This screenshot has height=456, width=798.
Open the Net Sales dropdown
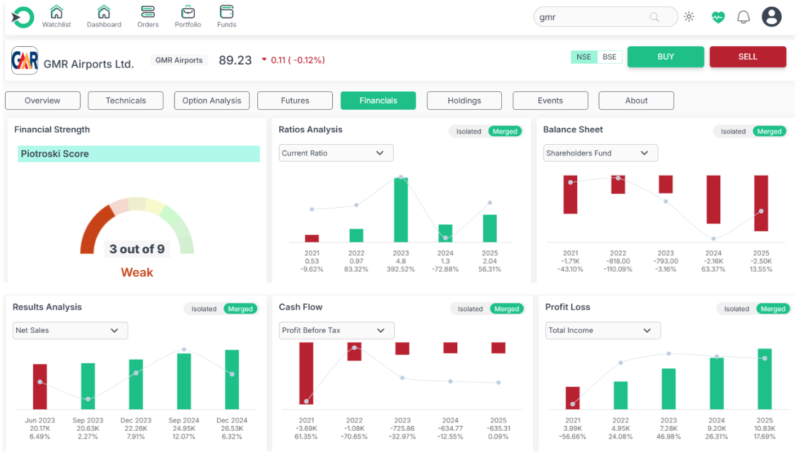(70, 330)
